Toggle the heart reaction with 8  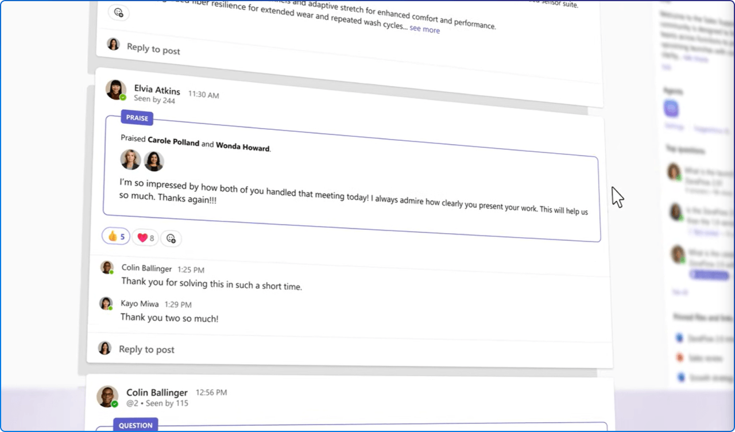145,237
